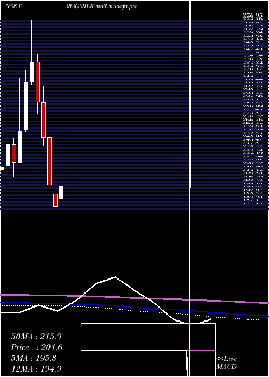Click the "NSE P" exchange label
Viewport: 269px width, 377px height.
point(12,6)
